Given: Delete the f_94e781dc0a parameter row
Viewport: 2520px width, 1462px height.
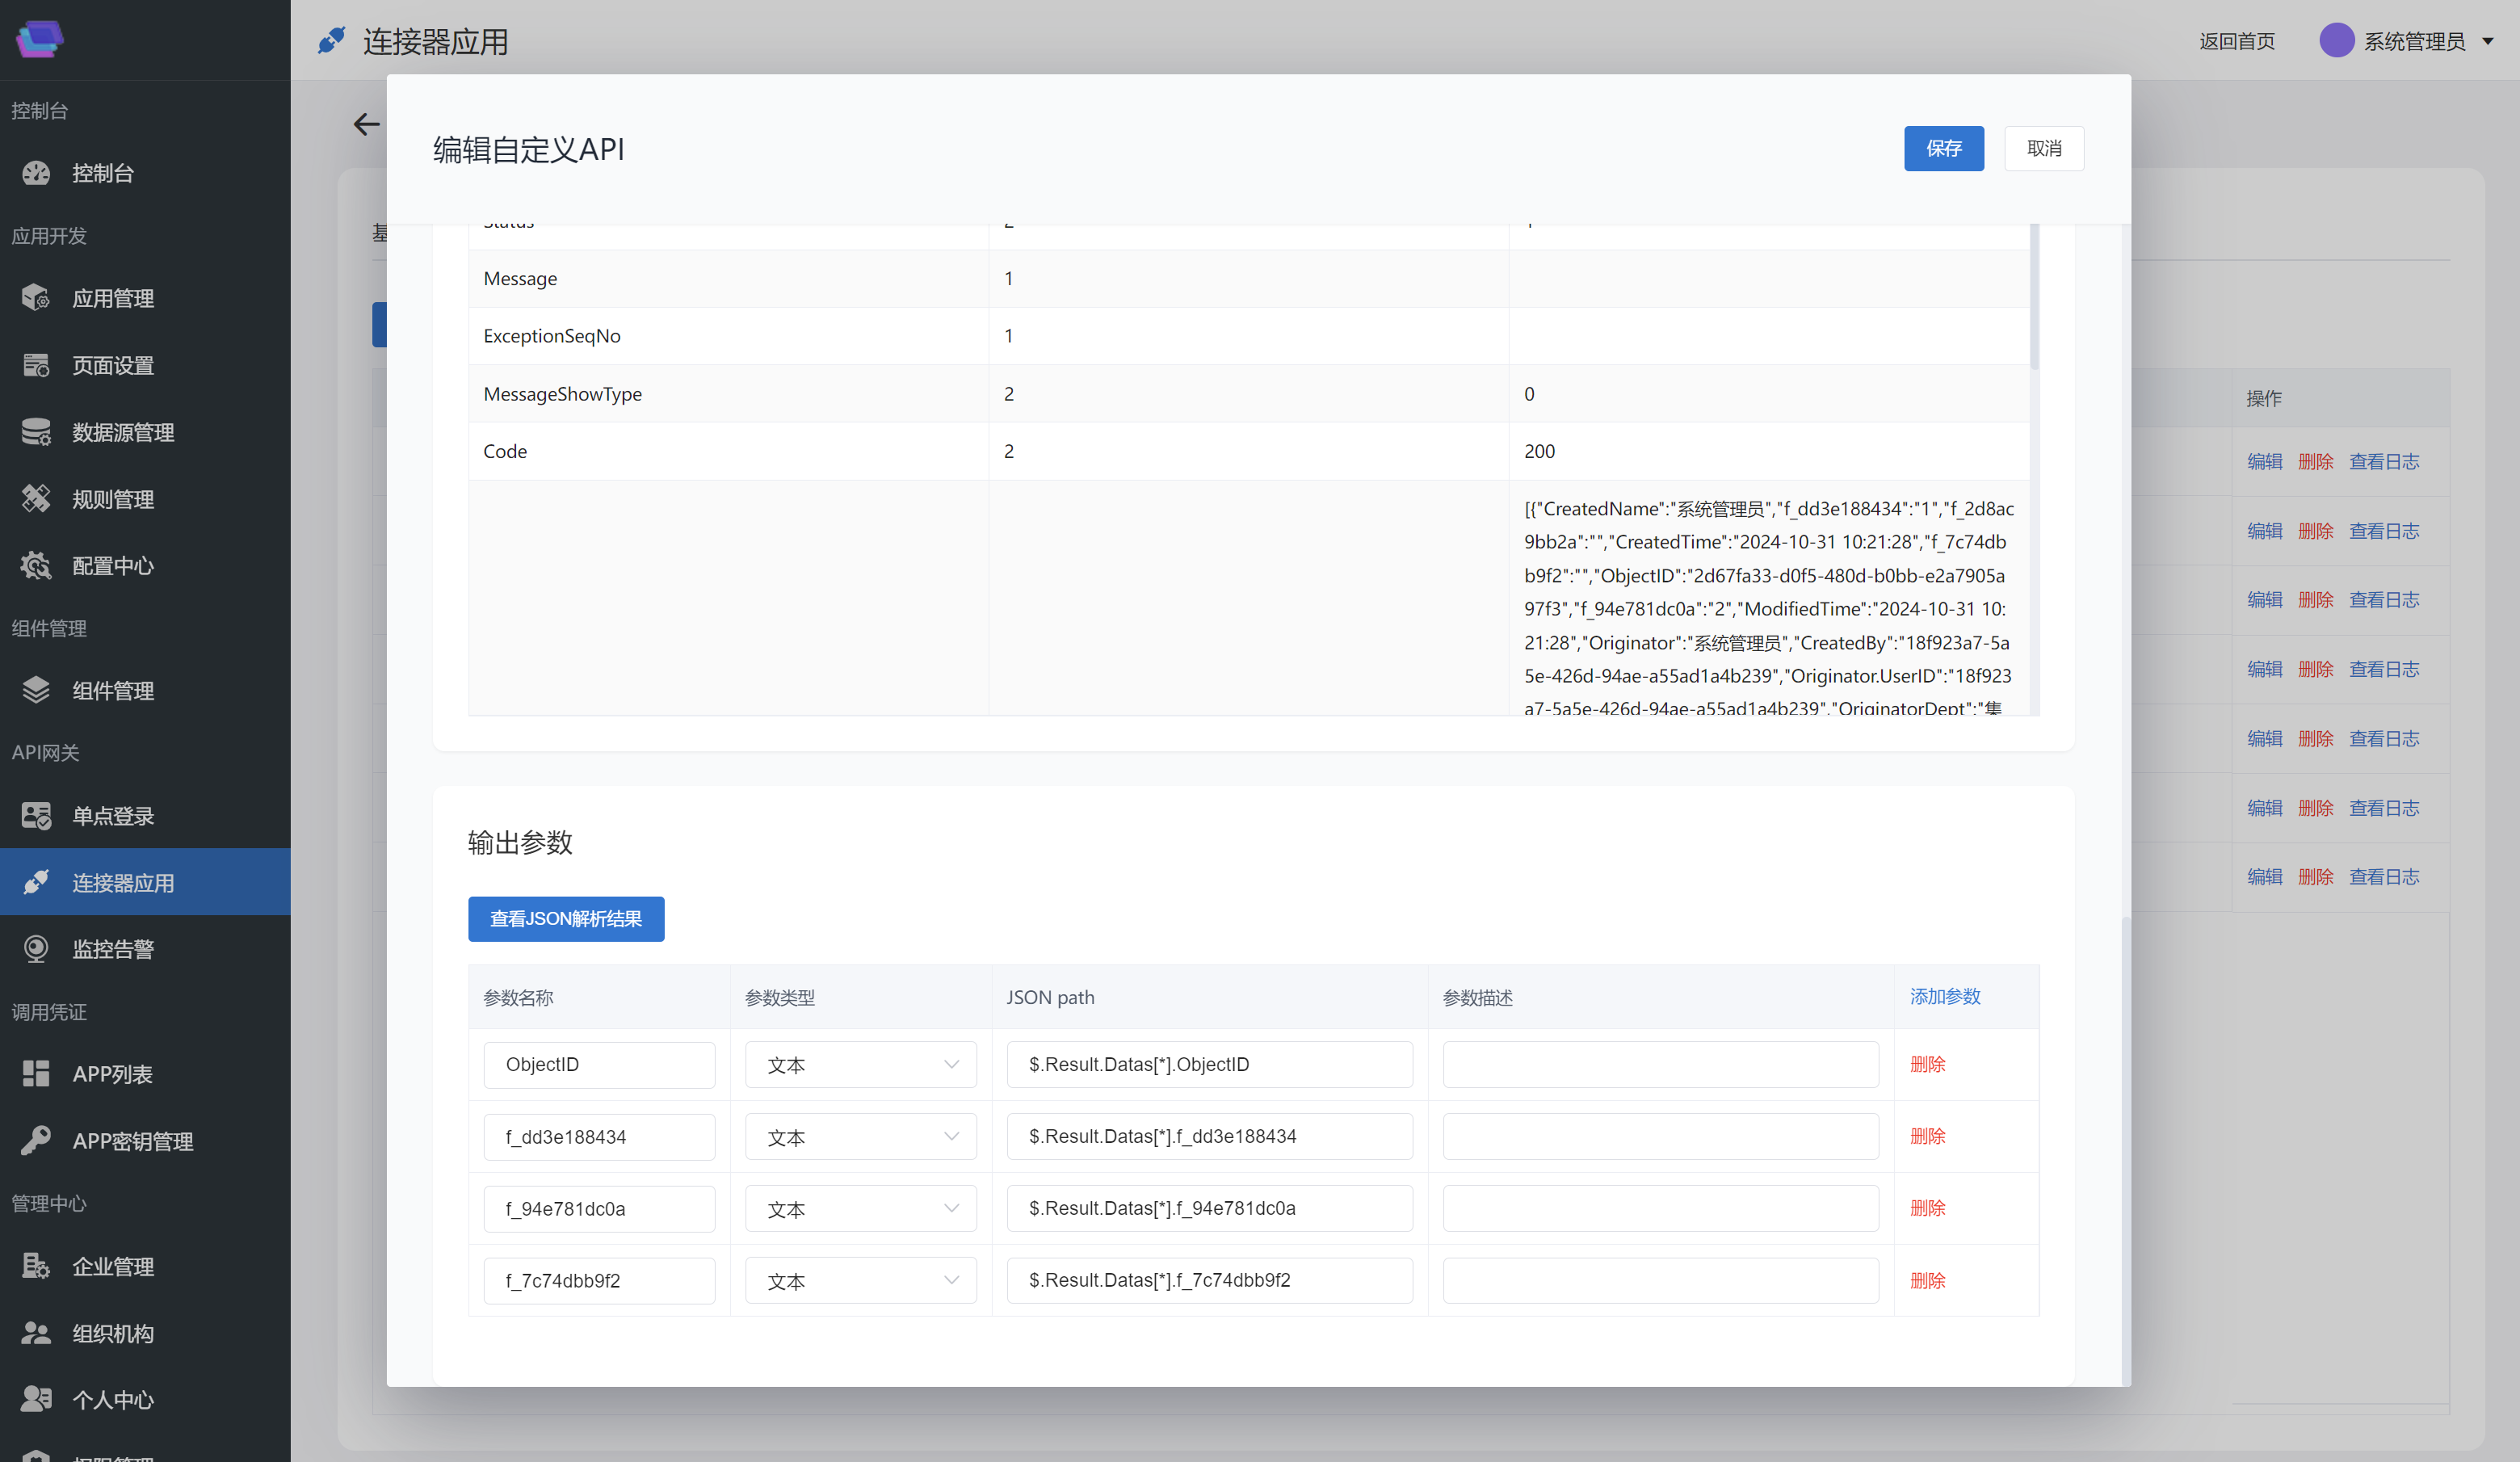Looking at the screenshot, I should click(x=1927, y=1208).
